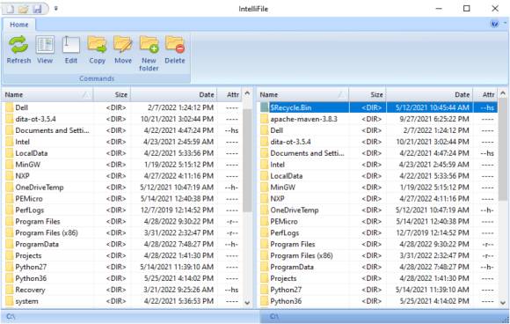
Task: Click the help icon at ribbon right
Action: click(x=494, y=24)
